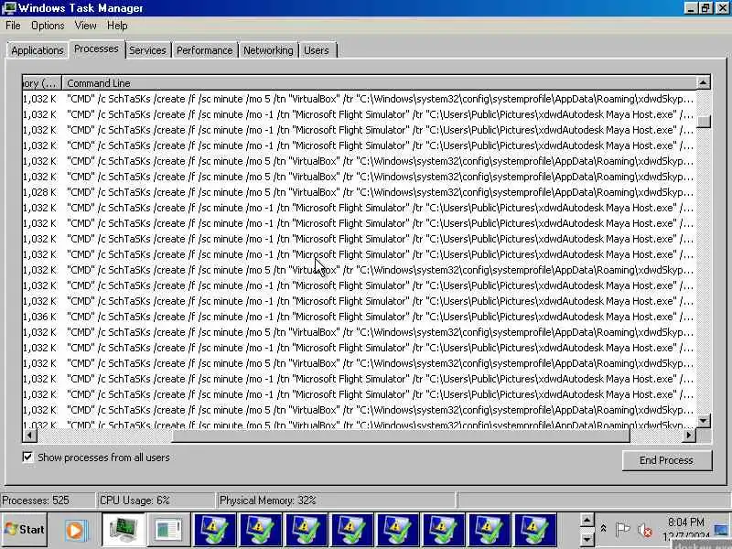This screenshot has height=549, width=732.
Task: Select the 1,028 K memory cell
Action: click(40, 192)
